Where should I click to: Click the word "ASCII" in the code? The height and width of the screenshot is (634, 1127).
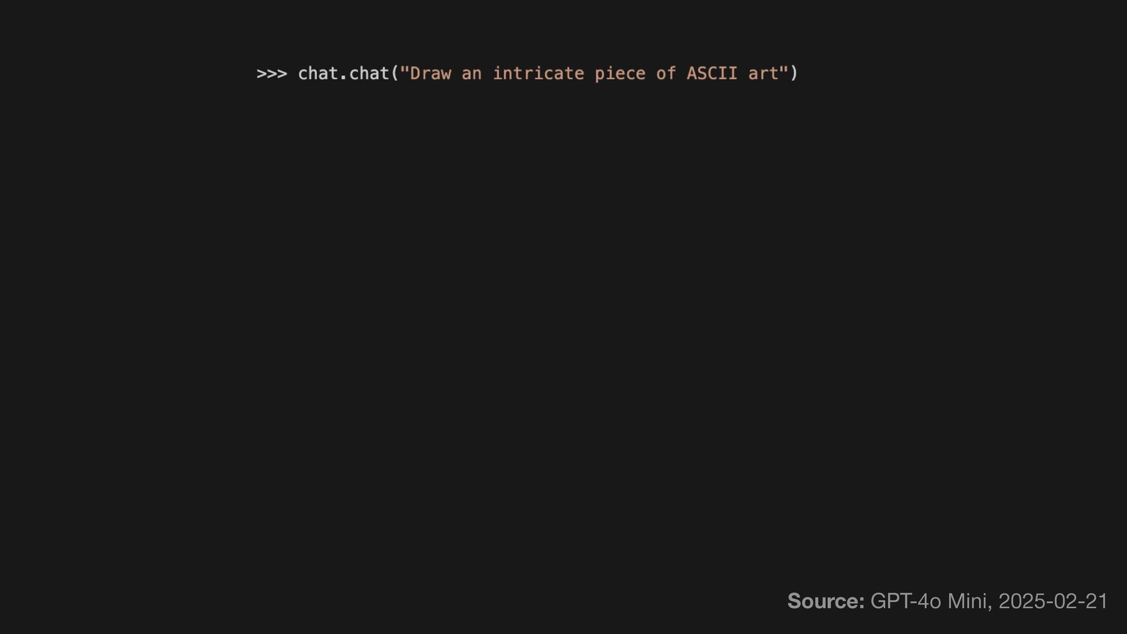point(712,73)
